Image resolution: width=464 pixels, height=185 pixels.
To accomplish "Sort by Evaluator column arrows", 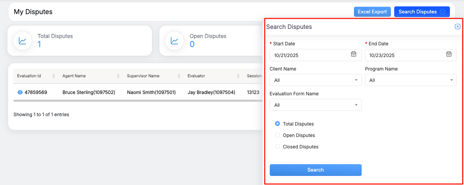I will point(238,76).
